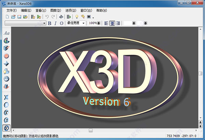Click the second blank spacing stepper arrows
The height and width of the screenshot is (140, 205).
tap(146, 23)
